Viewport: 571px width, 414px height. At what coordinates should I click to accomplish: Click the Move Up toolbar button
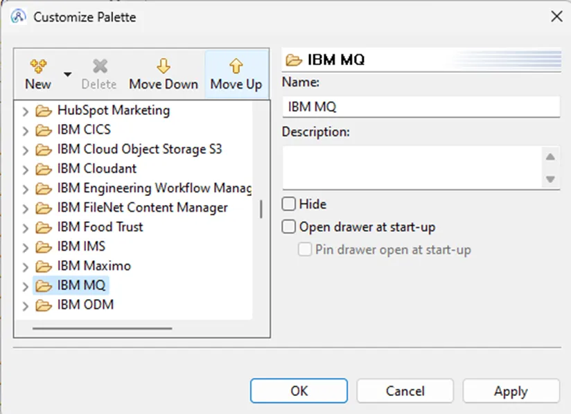point(236,75)
